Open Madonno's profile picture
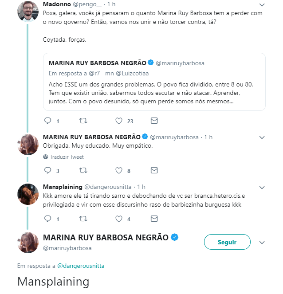The image size is (283, 294). click(x=28, y=12)
